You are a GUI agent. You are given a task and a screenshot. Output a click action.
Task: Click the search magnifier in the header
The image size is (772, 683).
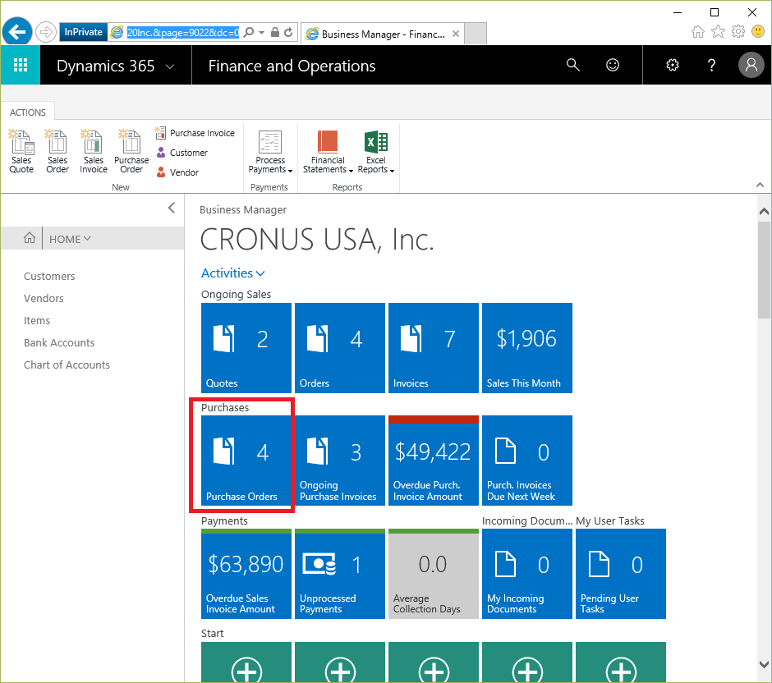coord(572,65)
